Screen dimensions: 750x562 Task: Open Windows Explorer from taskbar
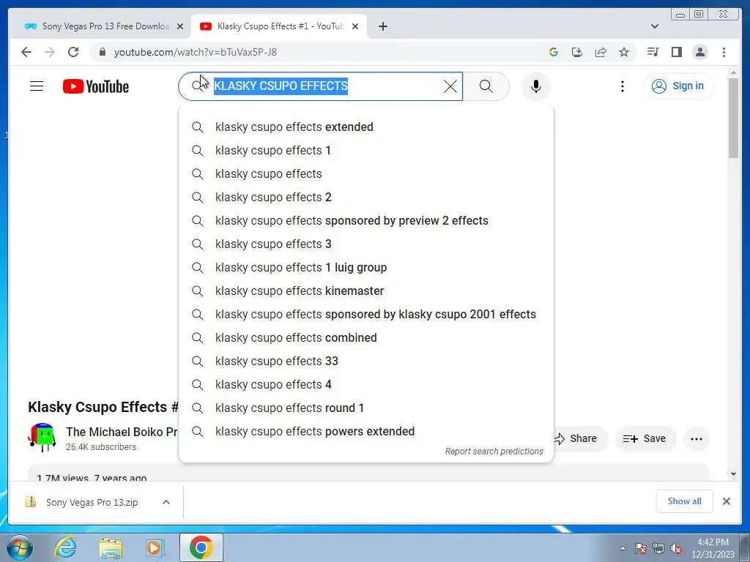pyautogui.click(x=111, y=547)
